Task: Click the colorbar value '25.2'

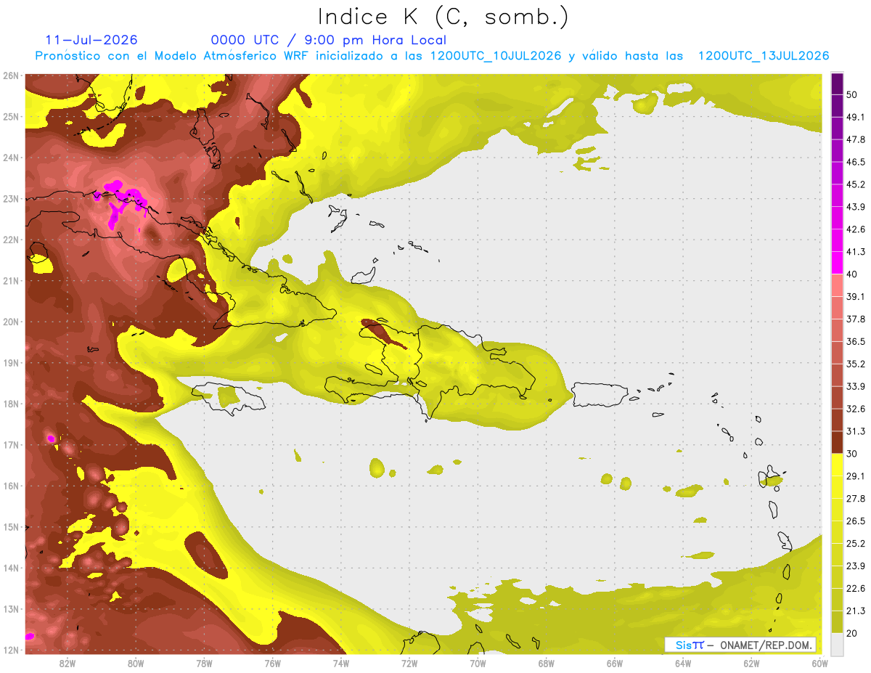Action: tap(856, 543)
